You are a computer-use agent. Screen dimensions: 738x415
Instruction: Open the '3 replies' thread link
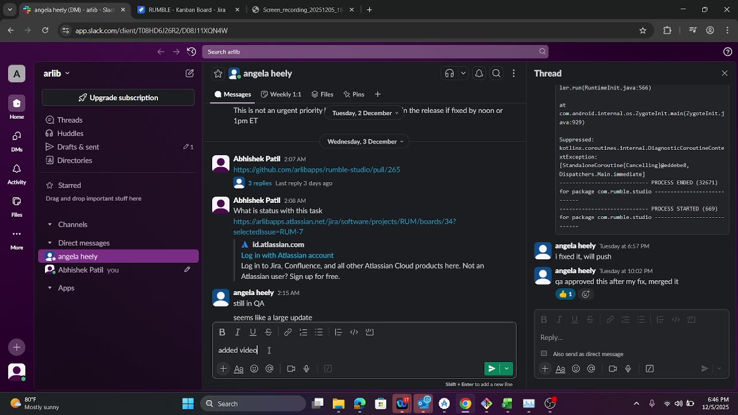pos(259,183)
